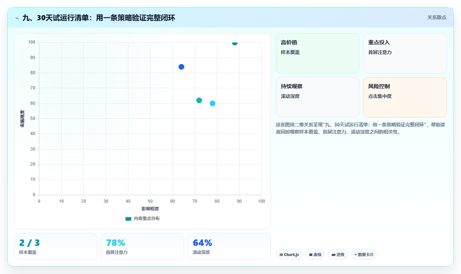The image size is (461, 274).
Task: Click the lightning icon beside the title
Action: click(17, 18)
